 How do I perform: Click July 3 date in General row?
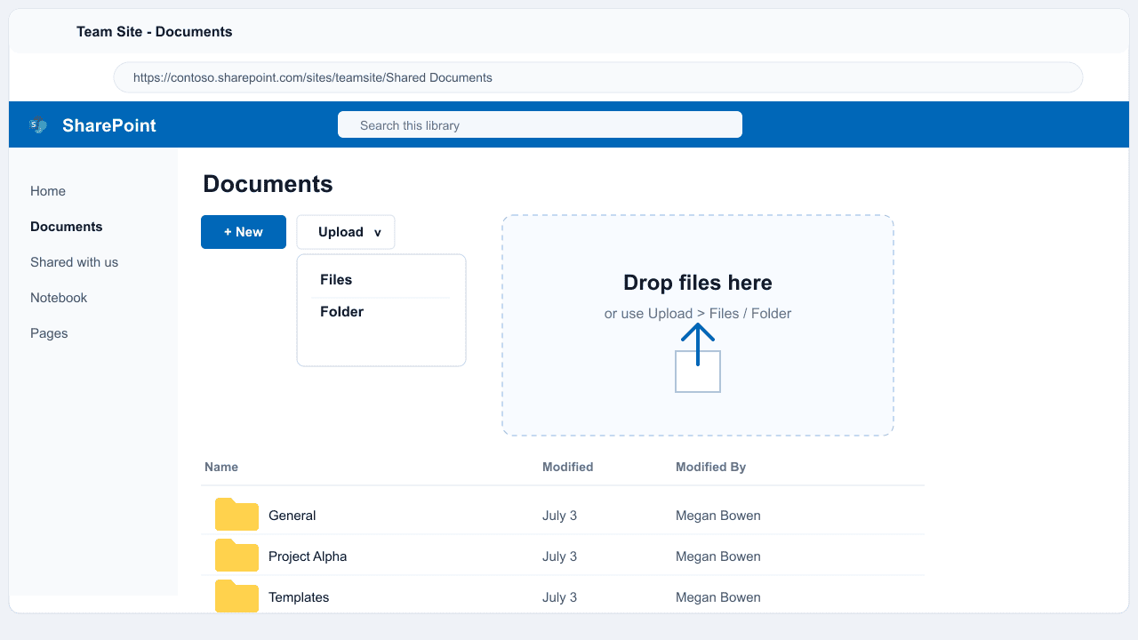pyautogui.click(x=560, y=516)
